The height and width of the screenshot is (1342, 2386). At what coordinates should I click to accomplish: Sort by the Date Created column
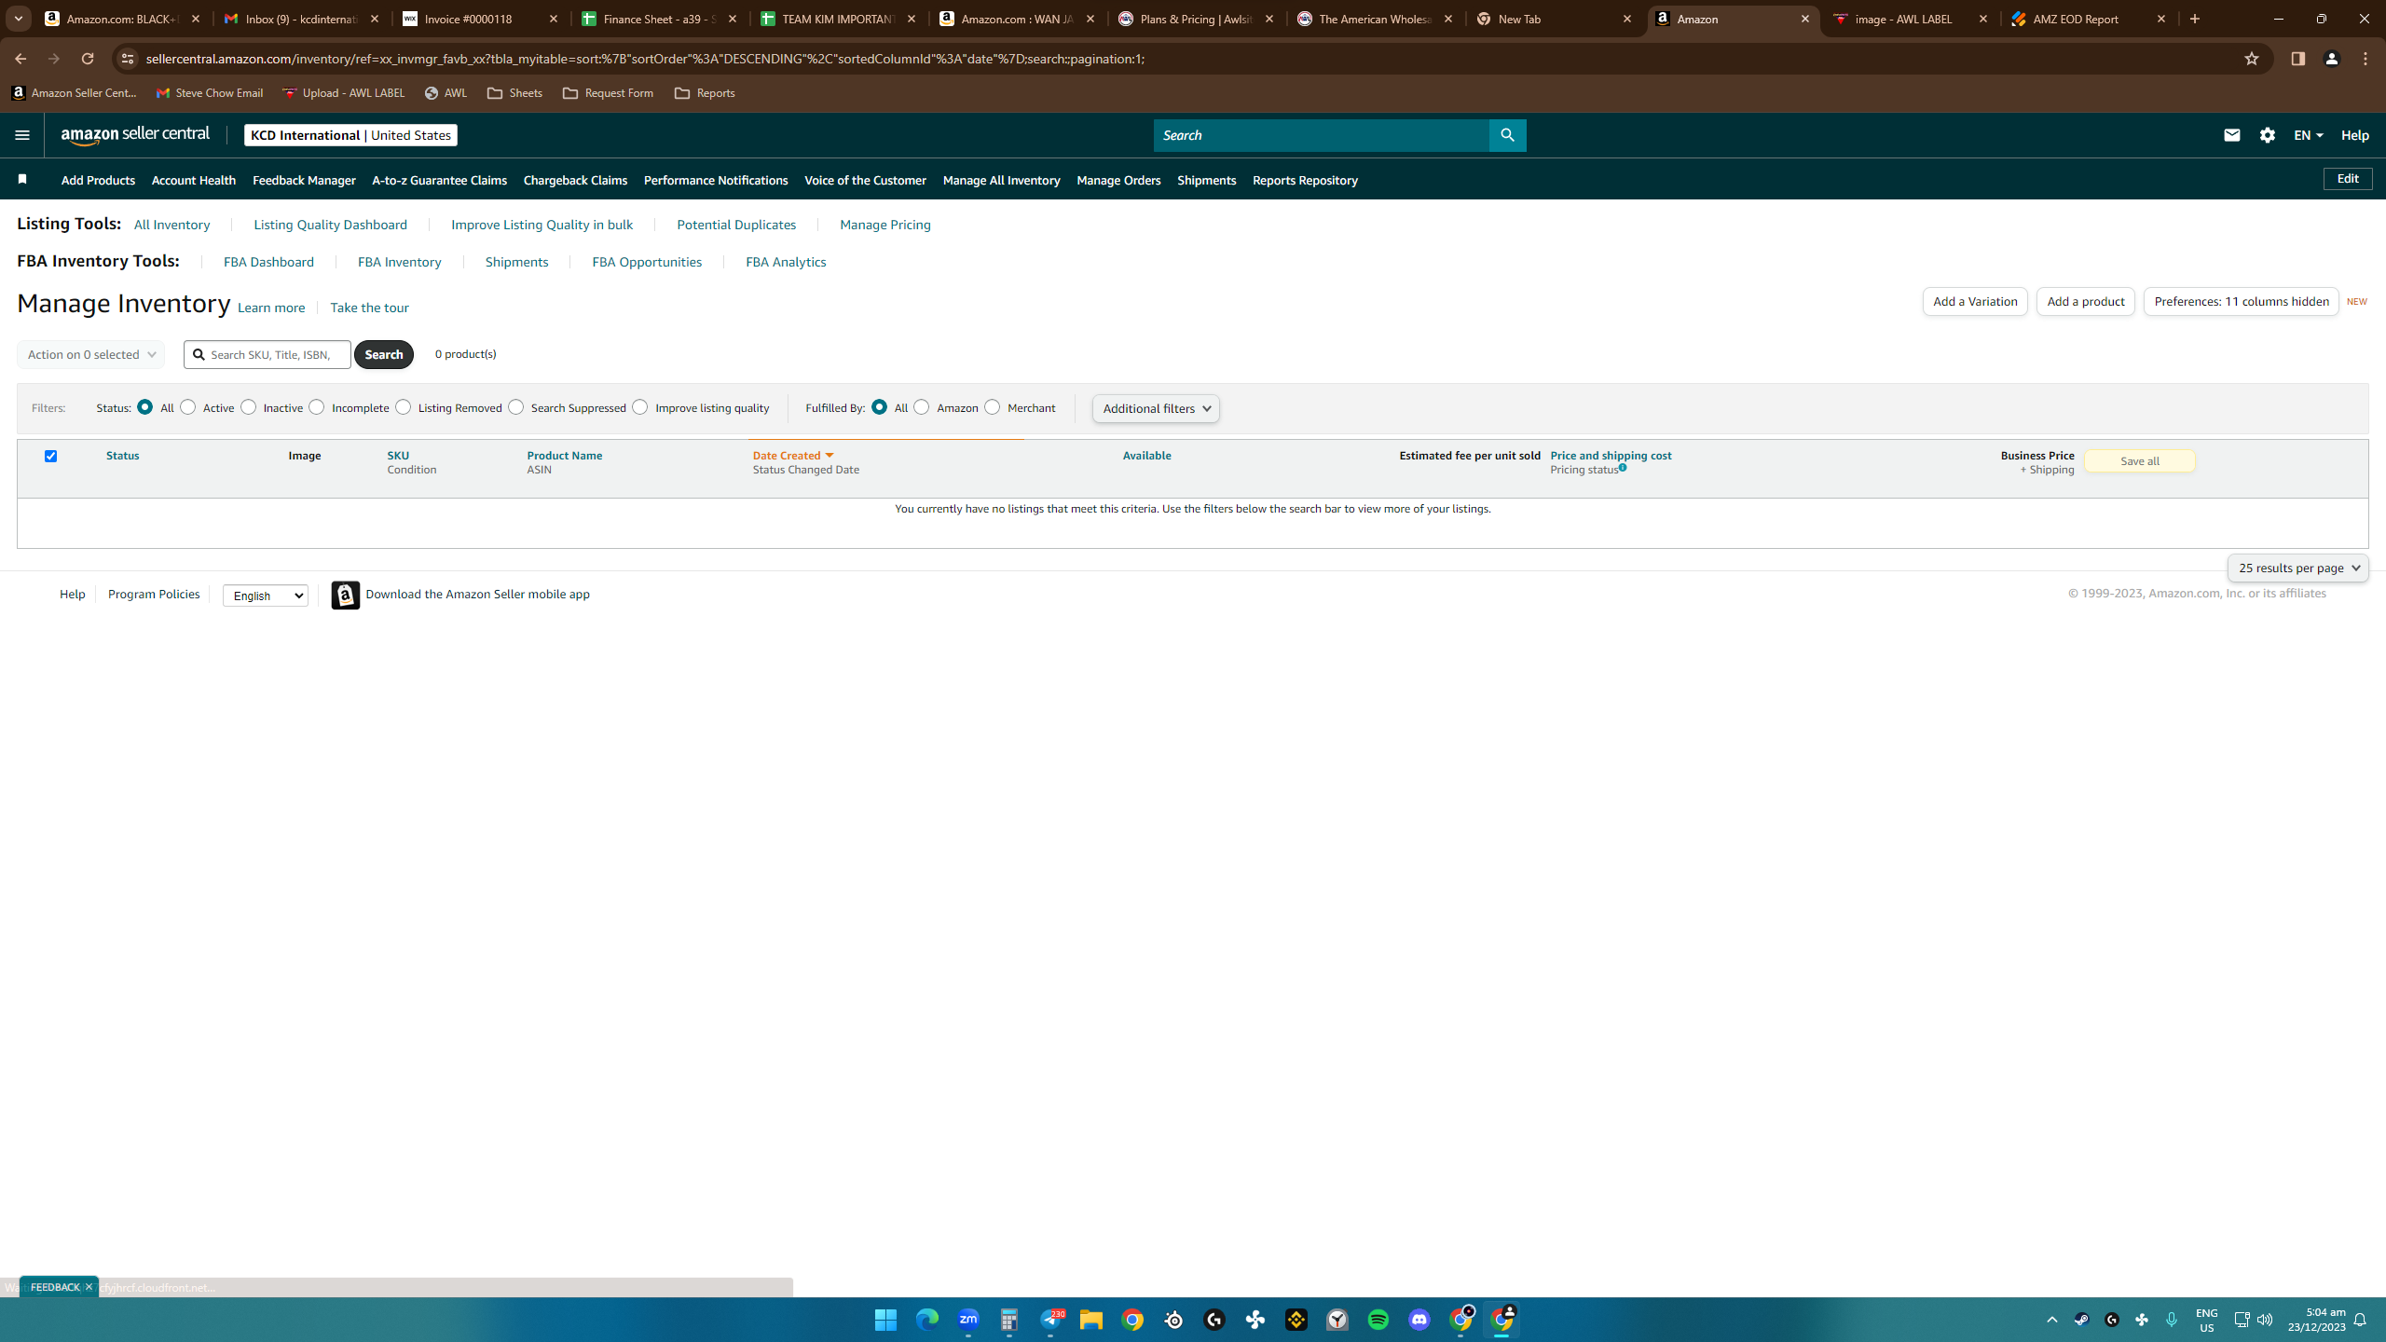793,456
